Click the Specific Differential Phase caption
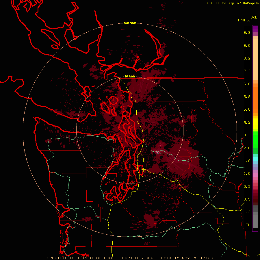The image size is (260, 260). click(x=130, y=258)
